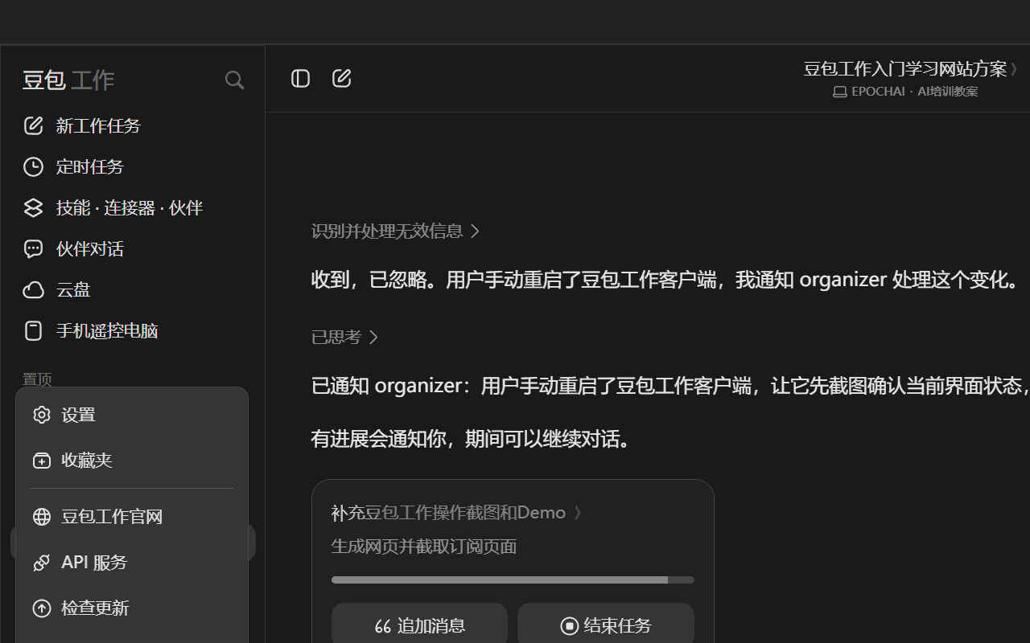Select 检查更新 from the popup menu
The height and width of the screenshot is (643, 1030).
tap(132, 608)
